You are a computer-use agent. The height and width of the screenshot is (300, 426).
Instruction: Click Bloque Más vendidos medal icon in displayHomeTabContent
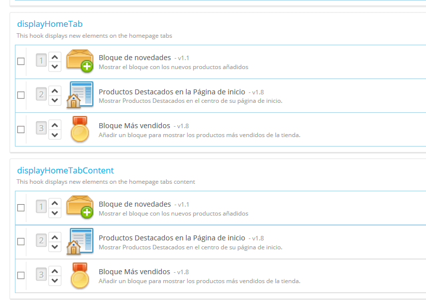80,275
